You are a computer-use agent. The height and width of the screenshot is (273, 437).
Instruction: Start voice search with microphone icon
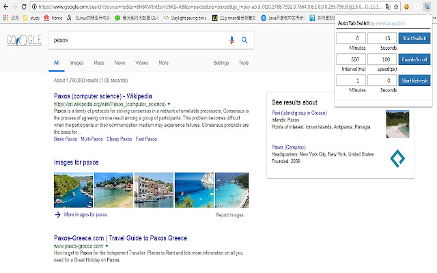coord(231,40)
